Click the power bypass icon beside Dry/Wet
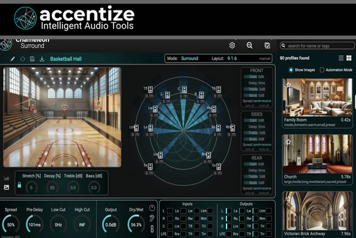The height and width of the screenshot is (238, 356). (x=152, y=207)
